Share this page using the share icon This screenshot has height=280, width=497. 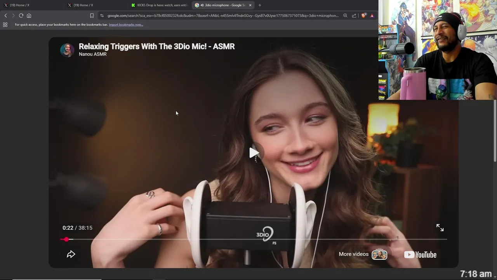tap(354, 16)
